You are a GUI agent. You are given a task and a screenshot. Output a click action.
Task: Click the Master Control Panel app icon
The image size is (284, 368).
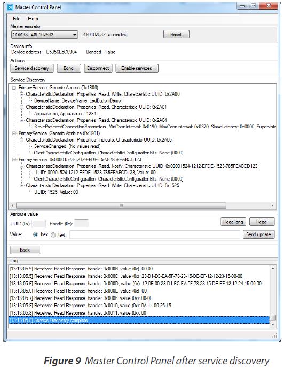pos(10,7)
